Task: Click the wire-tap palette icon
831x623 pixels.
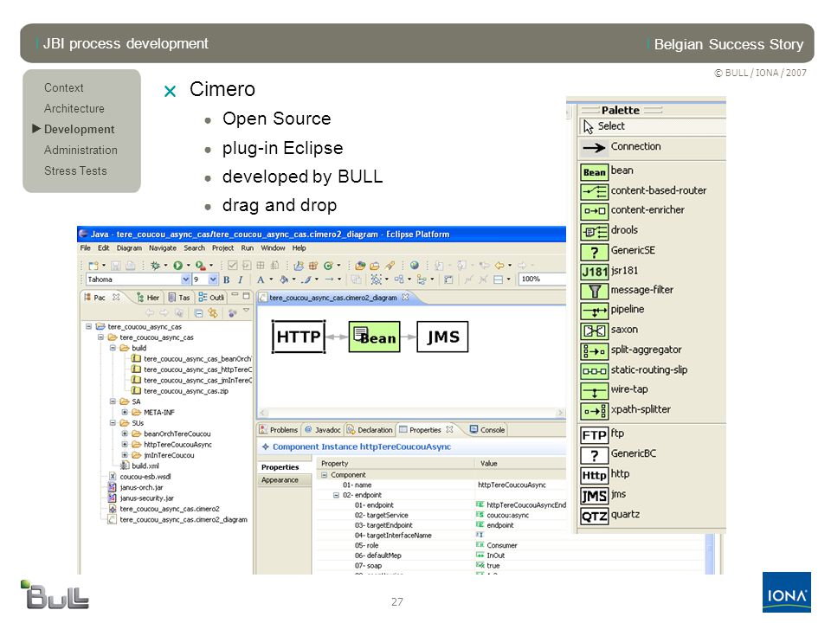Action: (594, 391)
